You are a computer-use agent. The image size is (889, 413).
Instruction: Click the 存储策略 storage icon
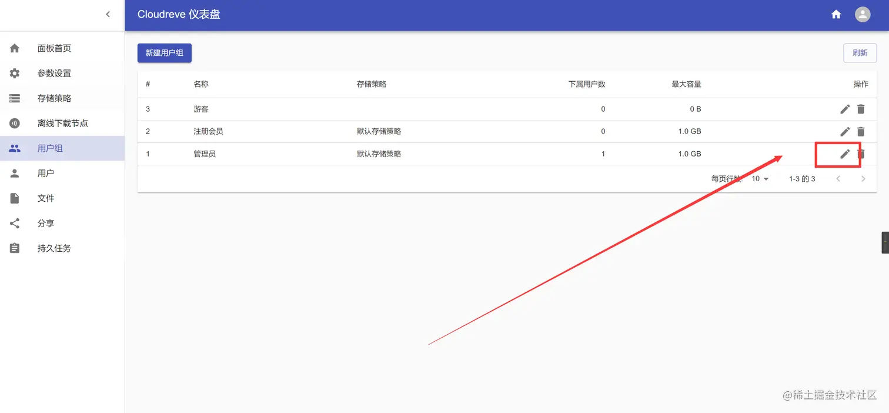click(15, 98)
